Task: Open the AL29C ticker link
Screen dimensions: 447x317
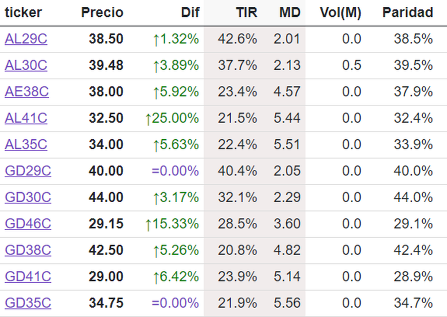Action: pyautogui.click(x=26, y=39)
